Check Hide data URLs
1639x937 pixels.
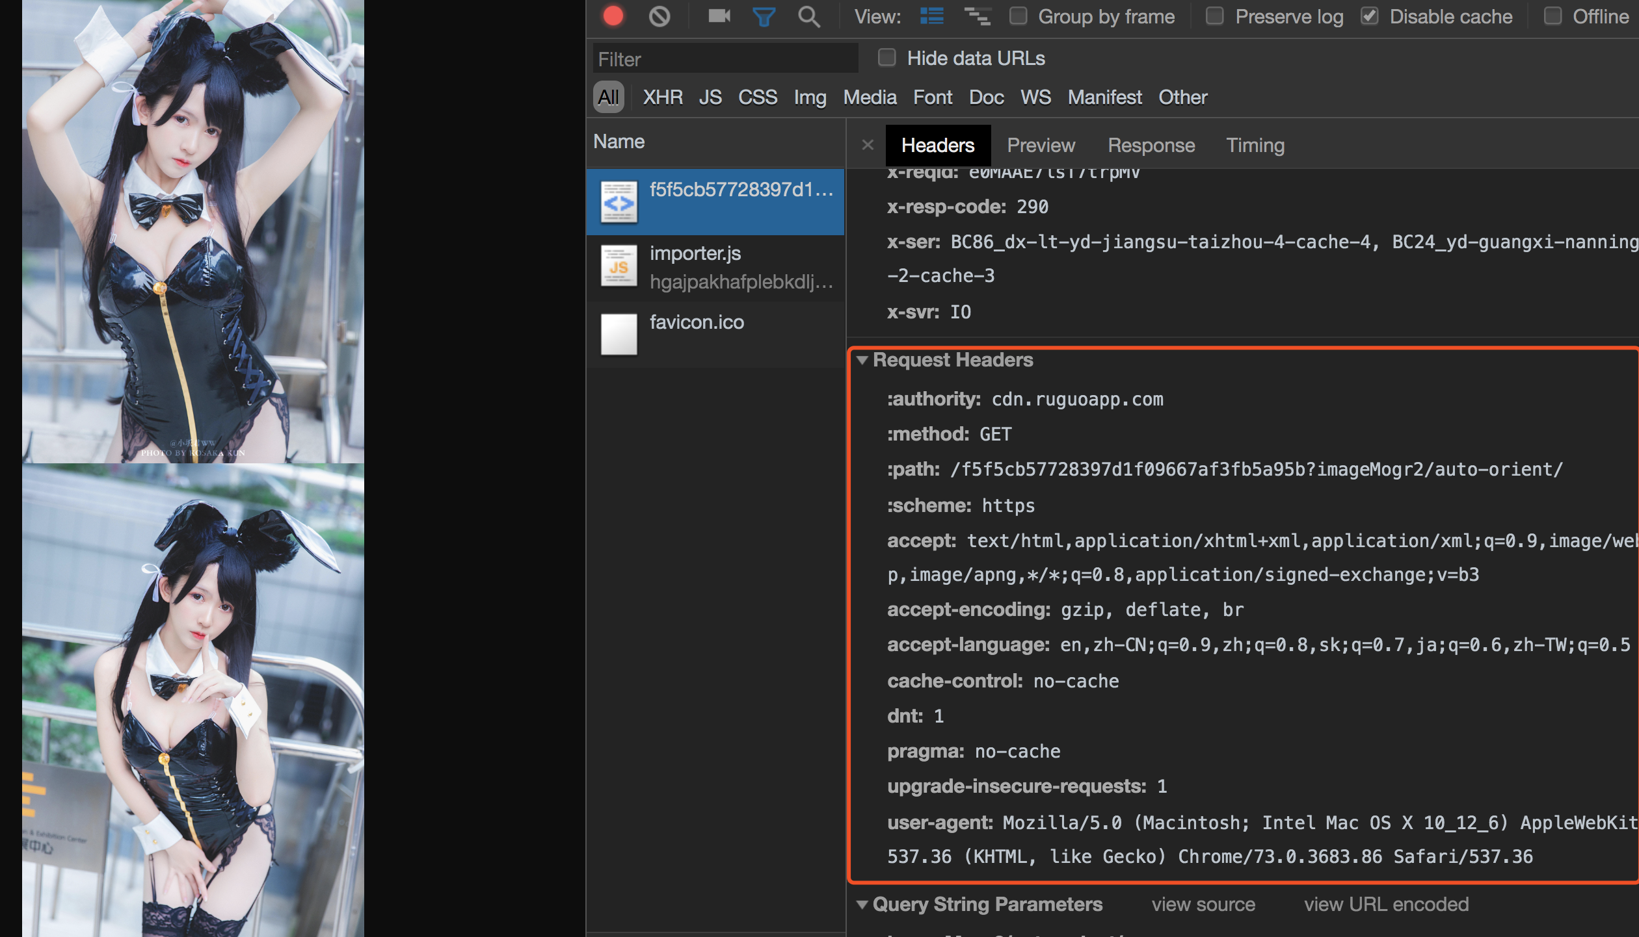886,58
